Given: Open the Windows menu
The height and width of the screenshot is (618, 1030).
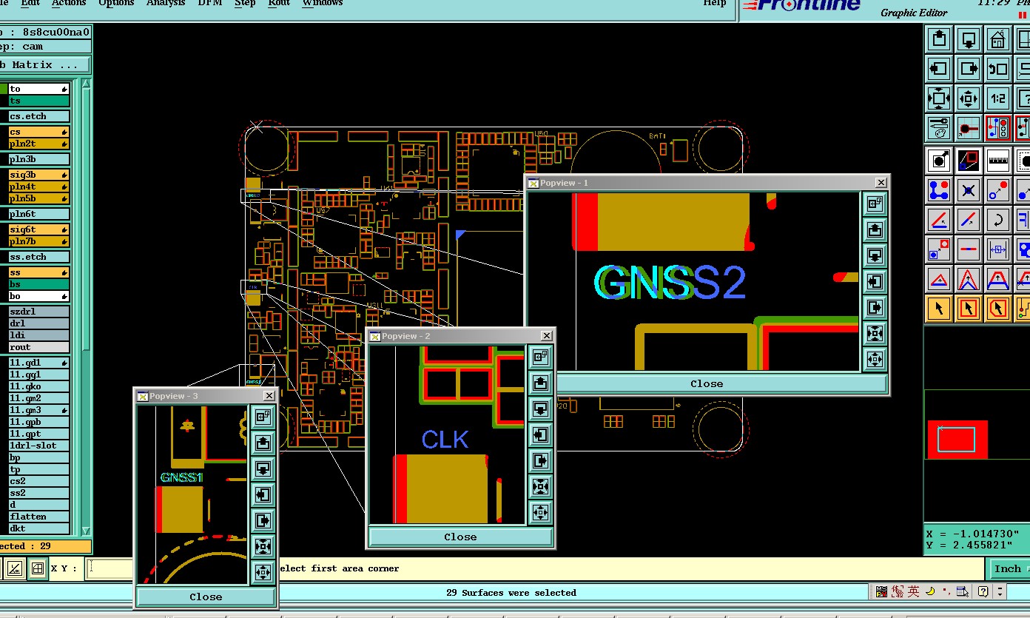Looking at the screenshot, I should coord(323,3).
